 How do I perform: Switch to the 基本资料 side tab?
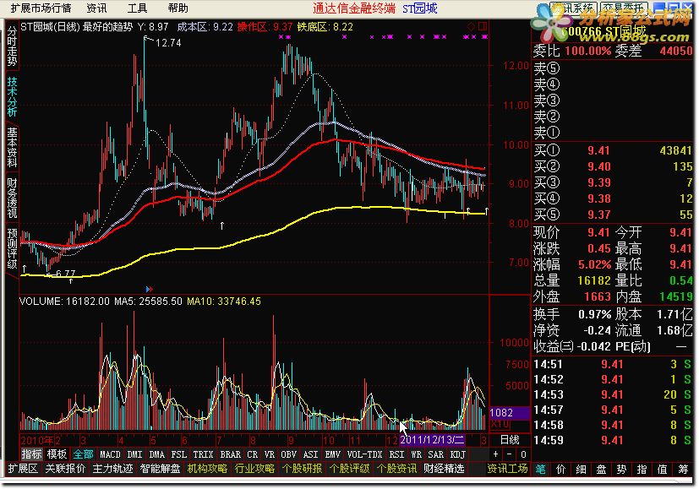[x=12, y=148]
